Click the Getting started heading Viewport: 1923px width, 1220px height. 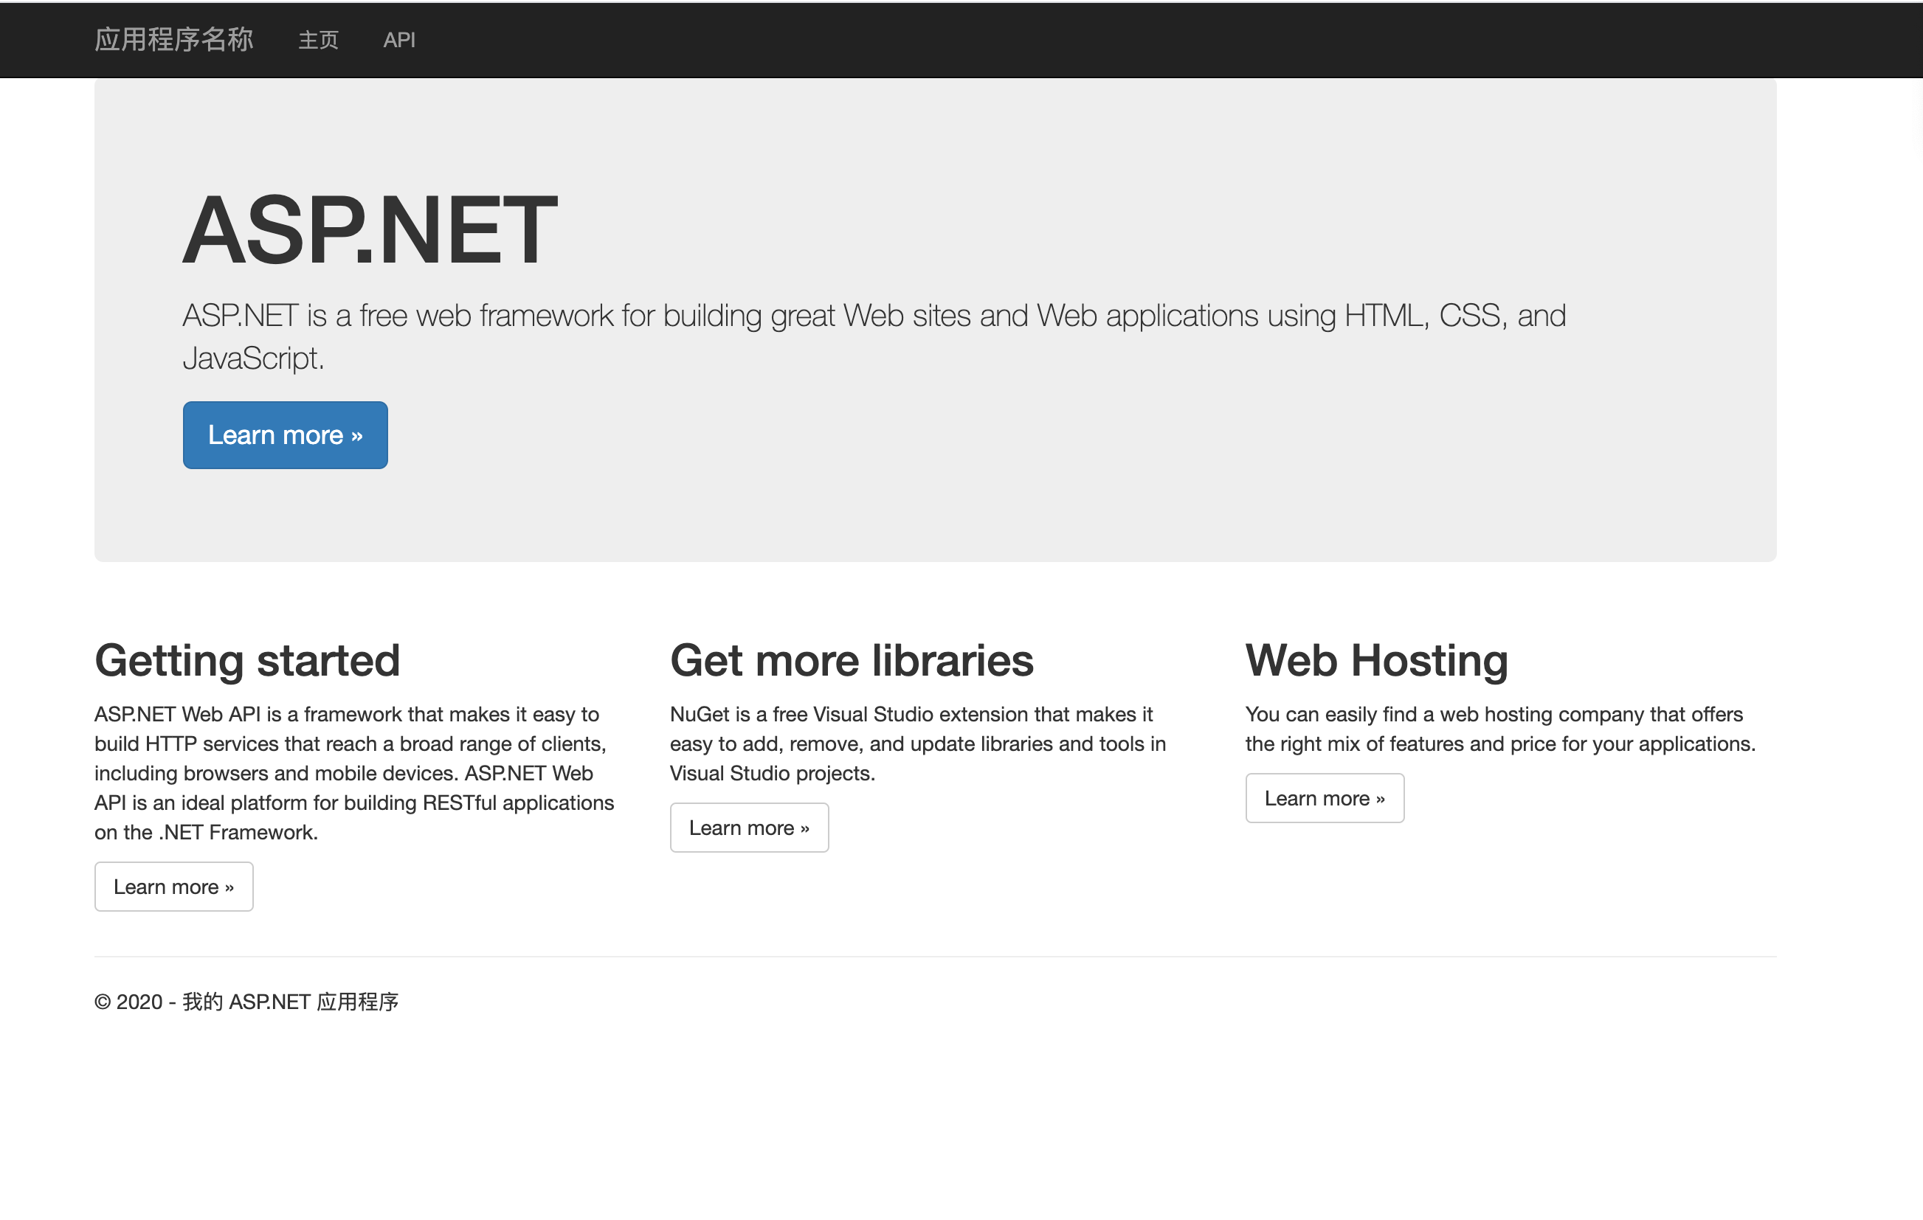point(247,660)
